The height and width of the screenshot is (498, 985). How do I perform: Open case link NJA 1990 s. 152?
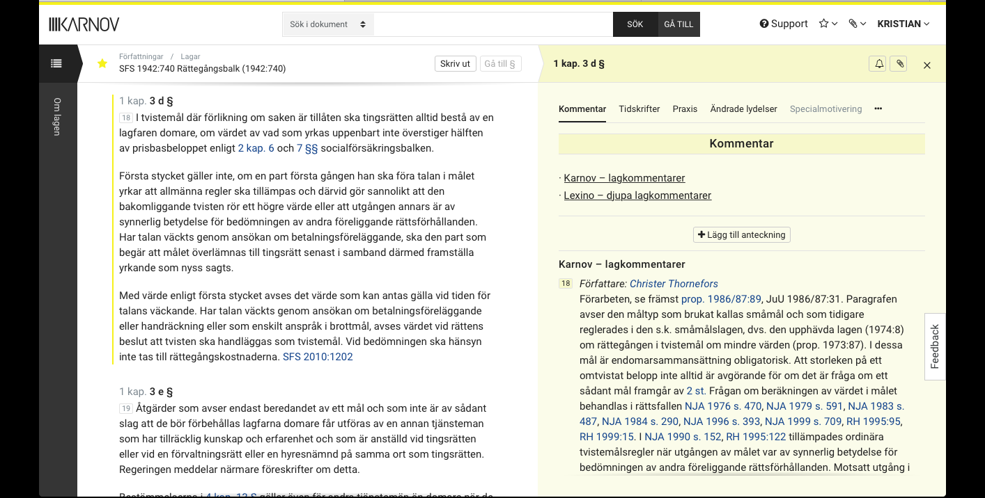(683, 437)
